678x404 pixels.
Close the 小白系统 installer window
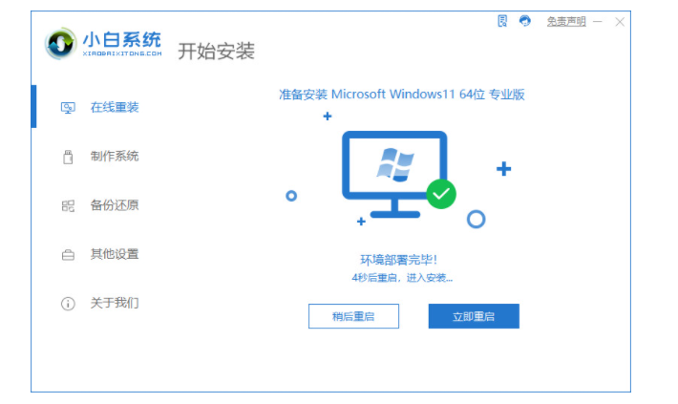pyautogui.click(x=620, y=22)
